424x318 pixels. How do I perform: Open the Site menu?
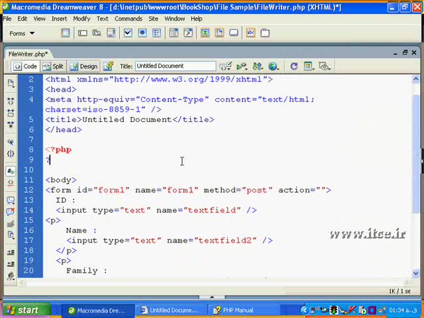pyautogui.click(x=153, y=19)
